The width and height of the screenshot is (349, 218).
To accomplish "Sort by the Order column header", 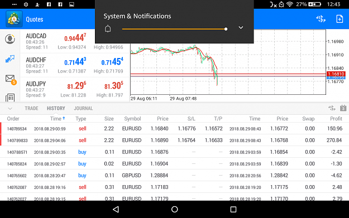I will click(13, 119).
